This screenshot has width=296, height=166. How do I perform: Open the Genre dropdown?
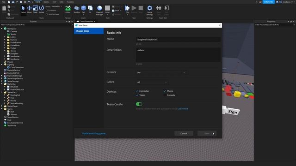152,82
